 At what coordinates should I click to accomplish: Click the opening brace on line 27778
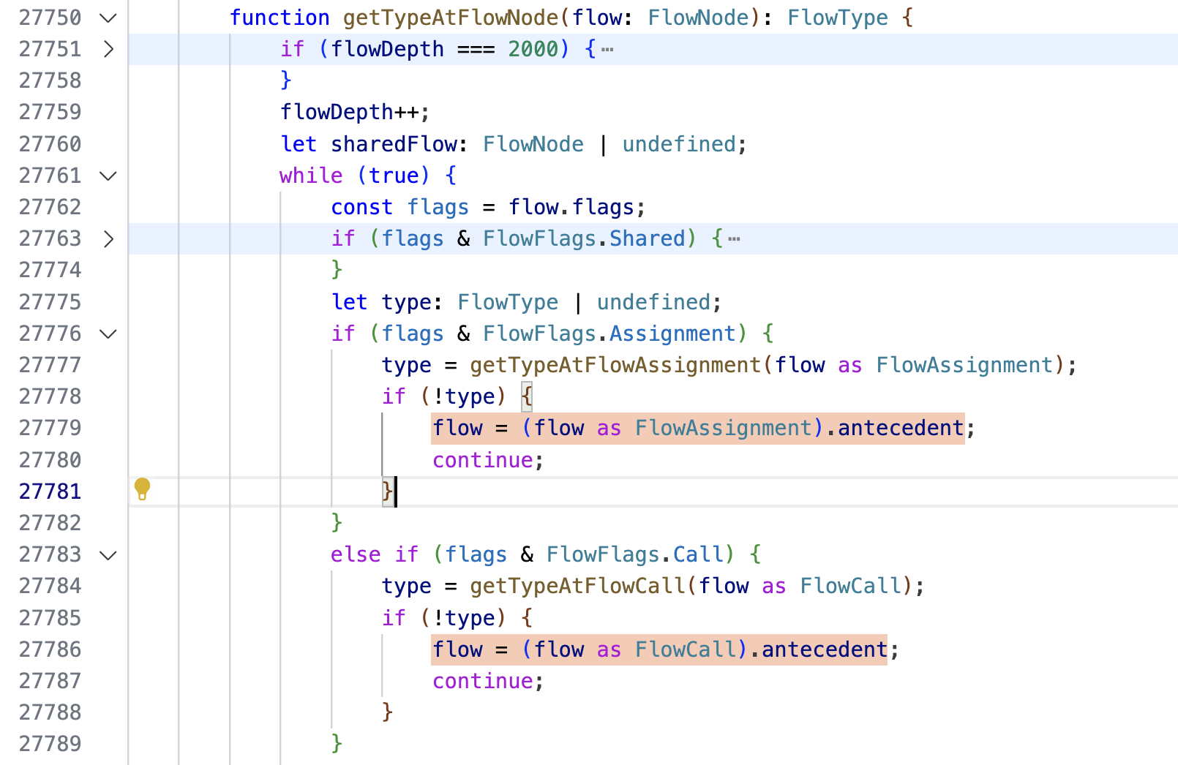click(527, 396)
